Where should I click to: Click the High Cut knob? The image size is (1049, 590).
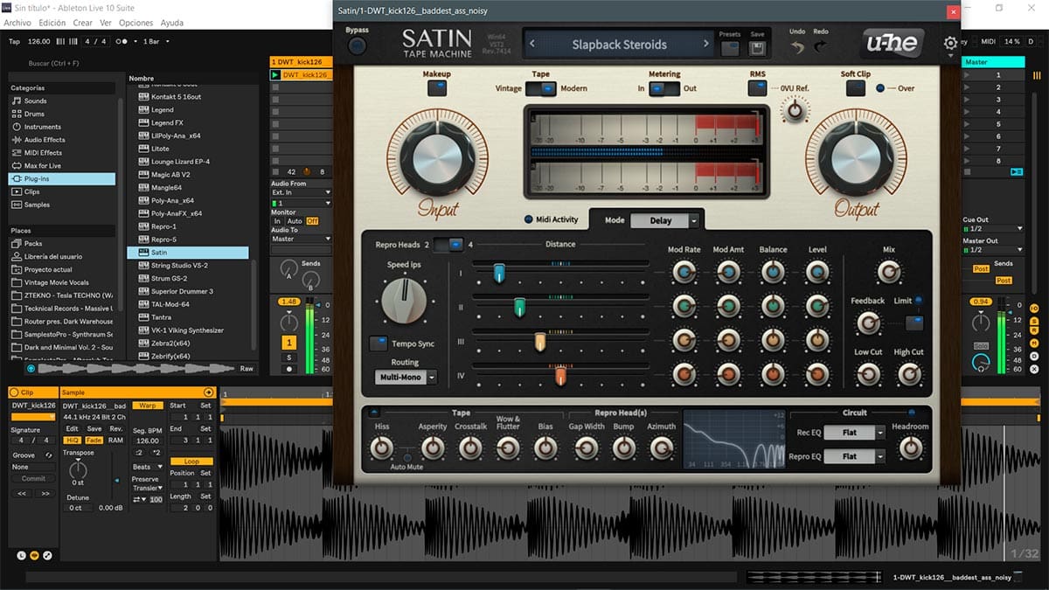909,374
